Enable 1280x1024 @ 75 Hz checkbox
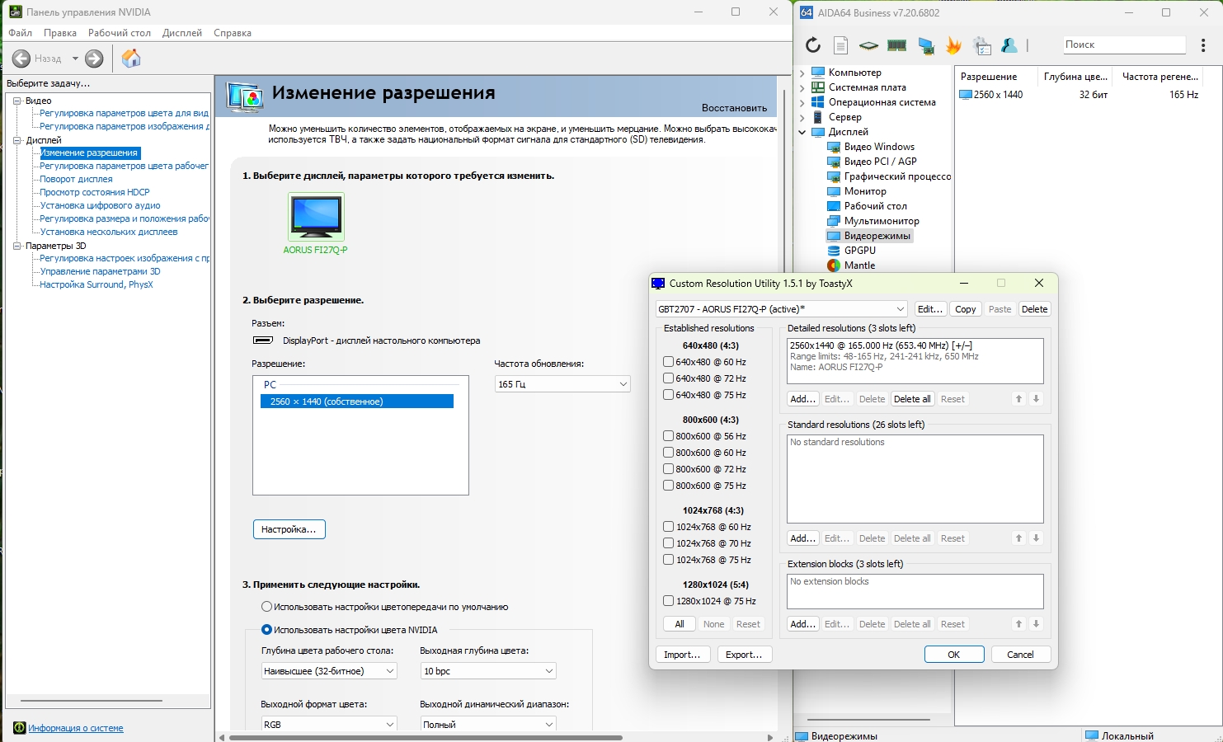 pyautogui.click(x=669, y=601)
